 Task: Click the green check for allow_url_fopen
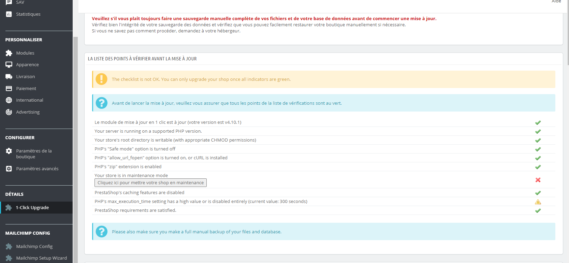[x=538, y=158]
